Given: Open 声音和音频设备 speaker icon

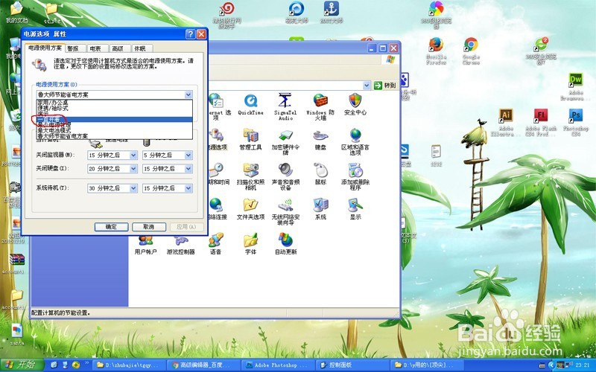Looking at the screenshot, I should (285, 176).
